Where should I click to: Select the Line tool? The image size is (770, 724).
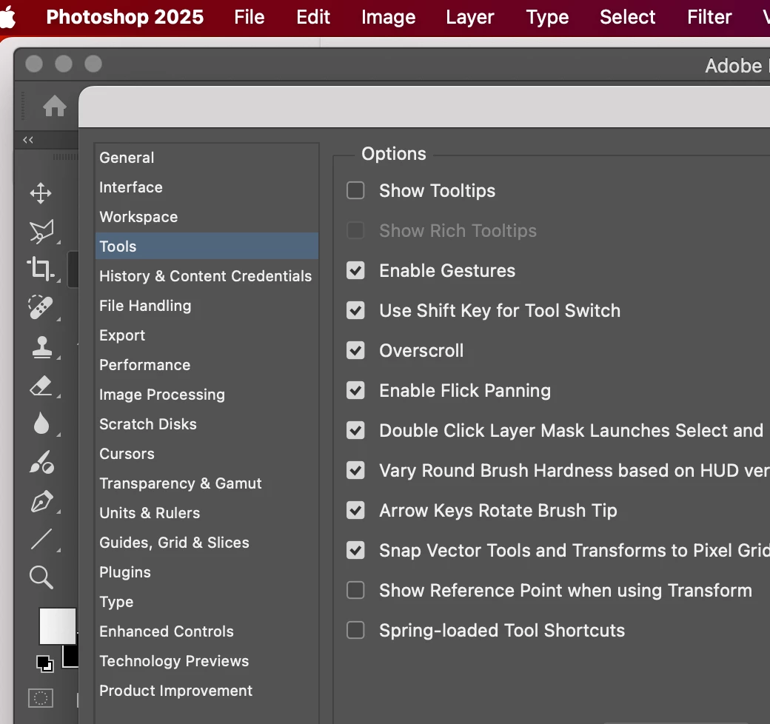coord(41,539)
